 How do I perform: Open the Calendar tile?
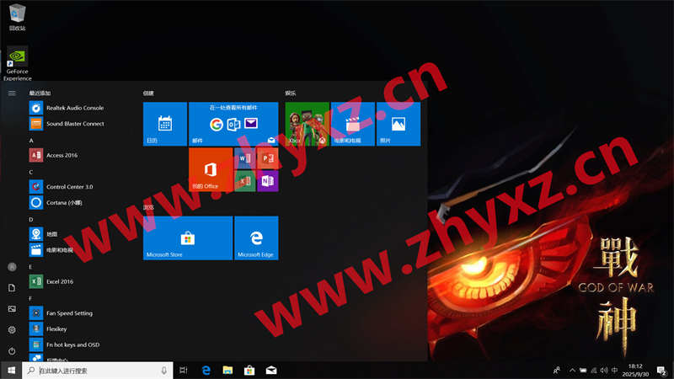pyautogui.click(x=165, y=124)
